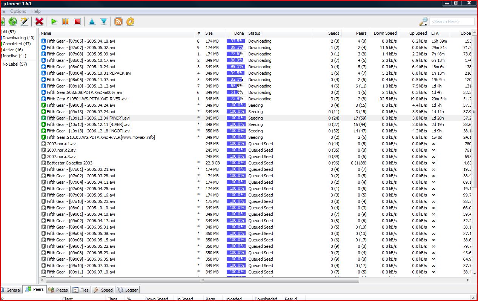
Task: Open the Create New Torrent wand
Action: [x=25, y=21]
